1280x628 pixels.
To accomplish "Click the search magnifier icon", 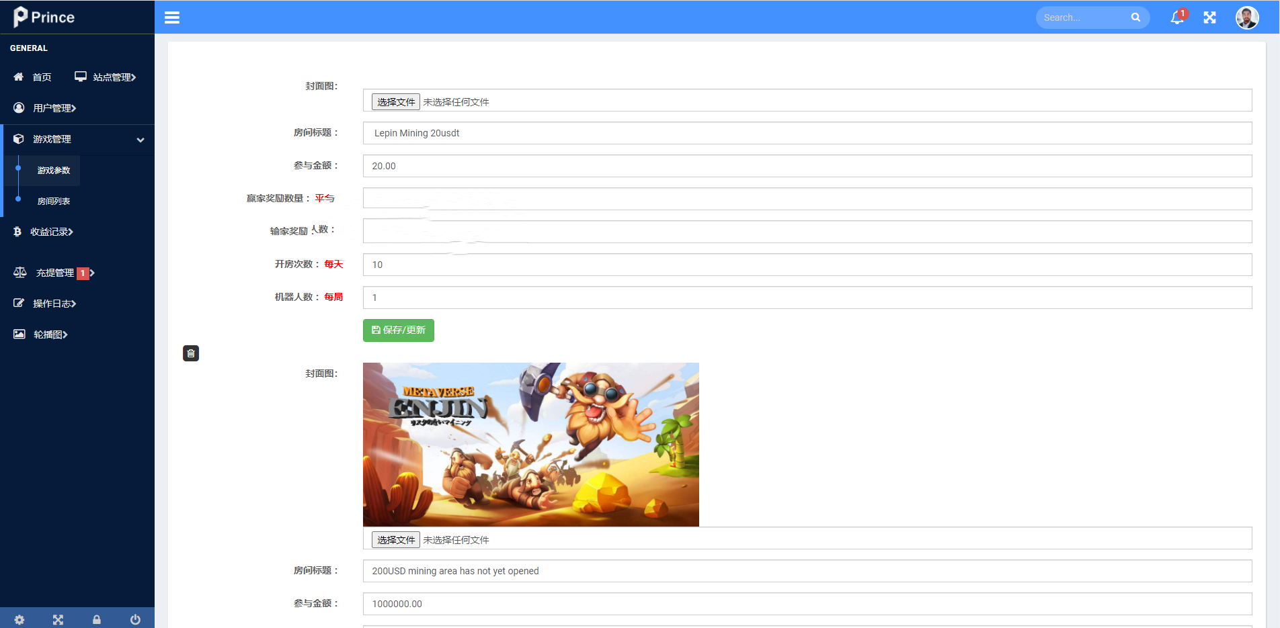I will [1135, 17].
